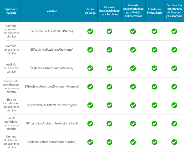Click the Constancia Fitosanitaria checkmark for technicalAssistantLastName
The width and height of the screenshot is (184, 153).
[155, 68]
